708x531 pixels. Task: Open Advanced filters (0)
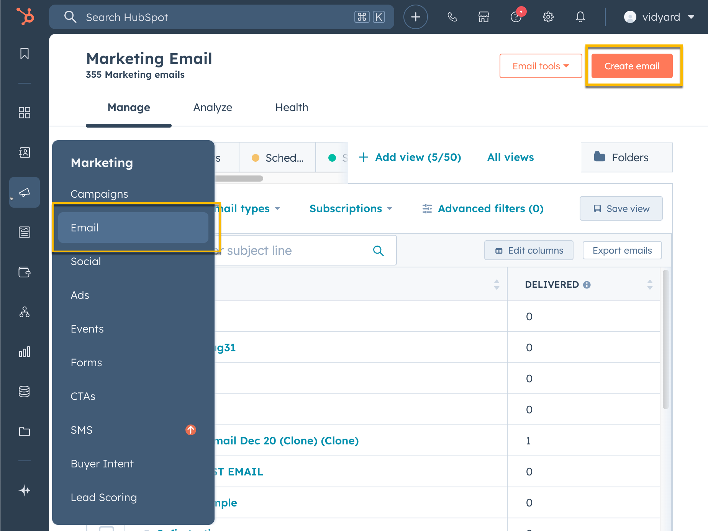point(483,208)
